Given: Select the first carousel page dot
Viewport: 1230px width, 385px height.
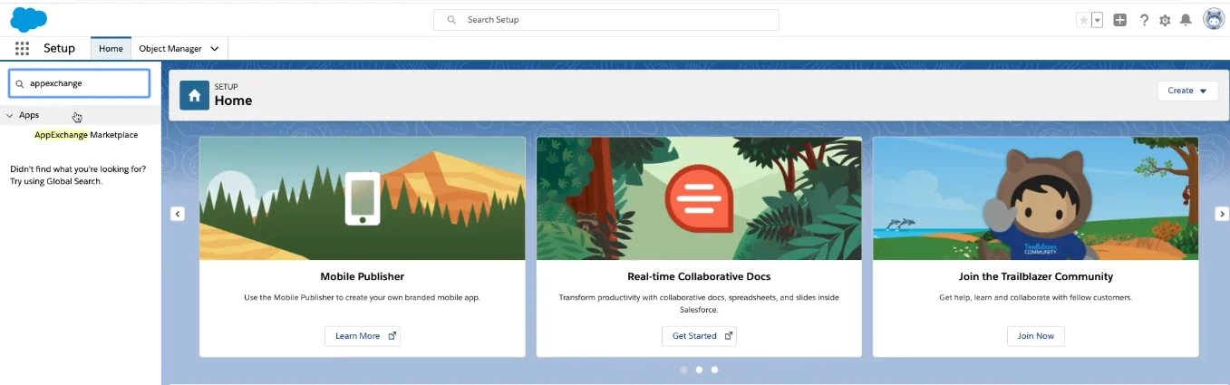Looking at the screenshot, I should [683, 370].
